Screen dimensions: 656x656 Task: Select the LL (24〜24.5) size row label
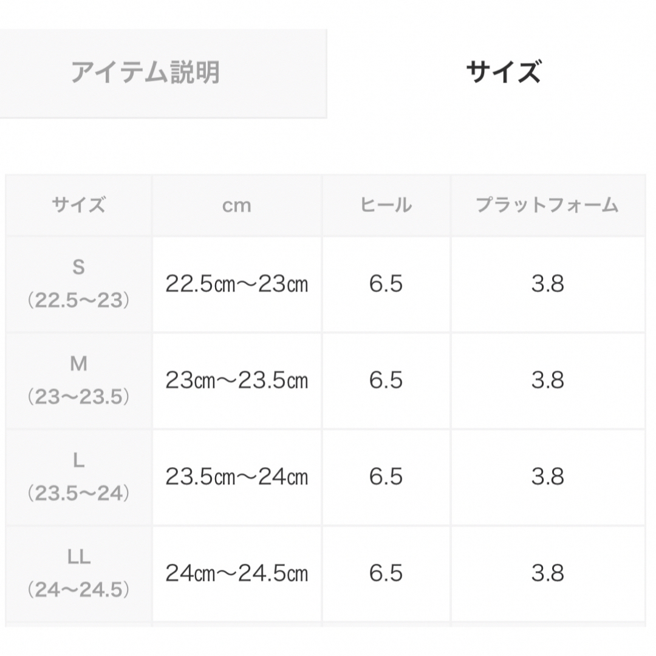(x=78, y=573)
